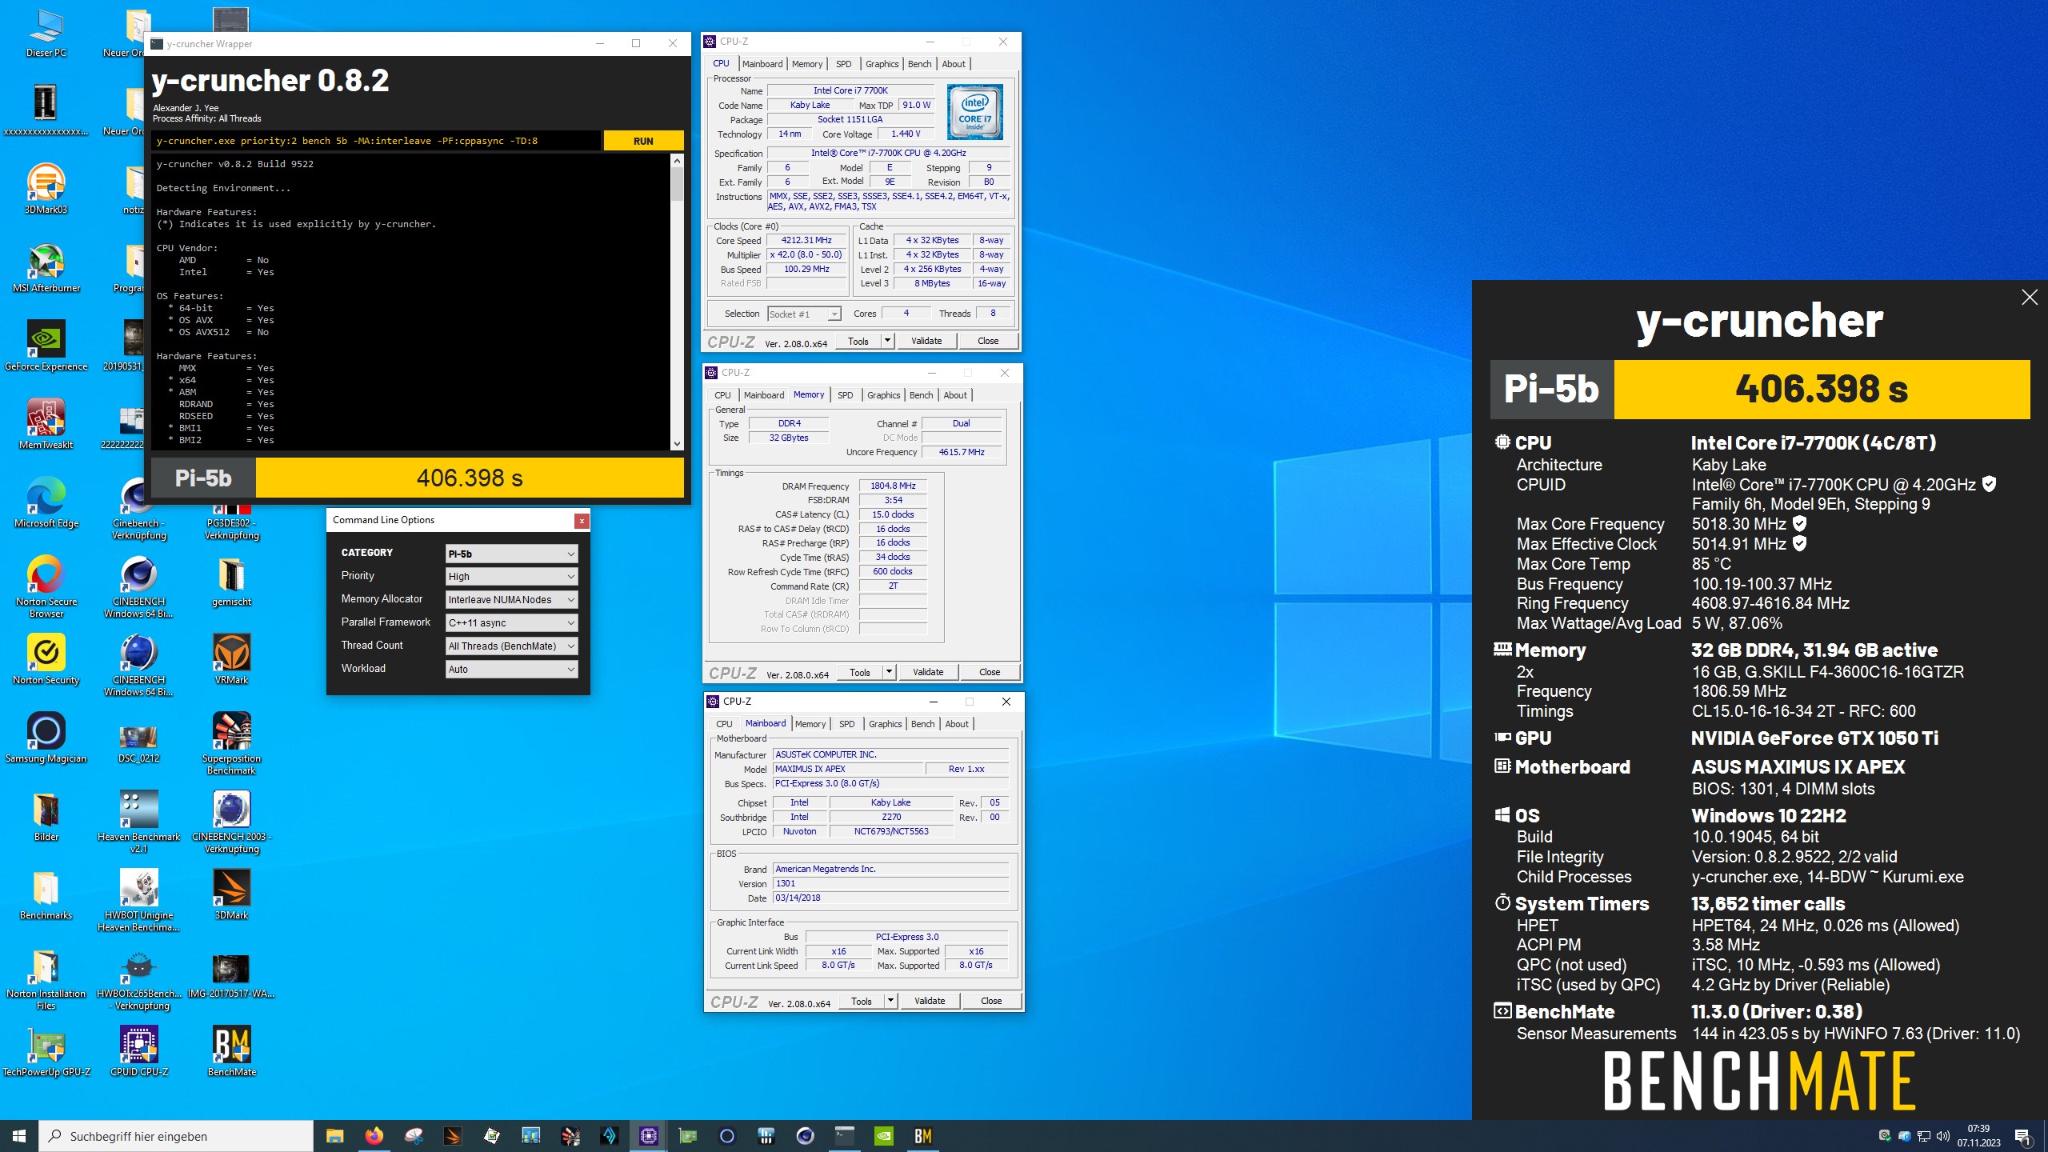Open MSI Afterburner desktop shortcut
This screenshot has height=1152, width=2048.
click(46, 268)
